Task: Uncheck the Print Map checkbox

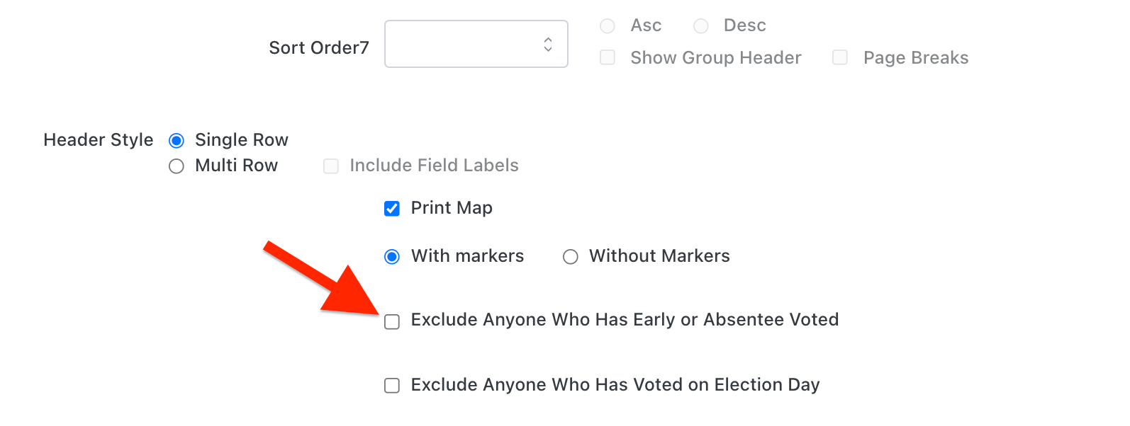Action: (x=392, y=209)
